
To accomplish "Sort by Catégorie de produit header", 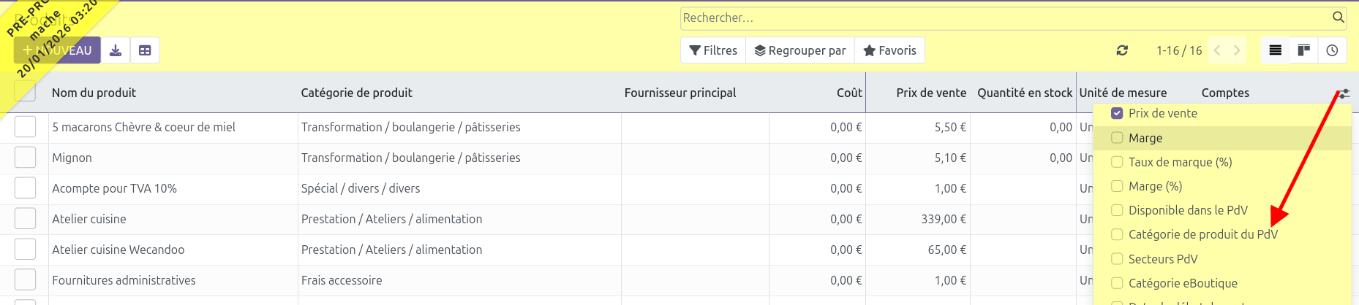I will pyautogui.click(x=356, y=93).
